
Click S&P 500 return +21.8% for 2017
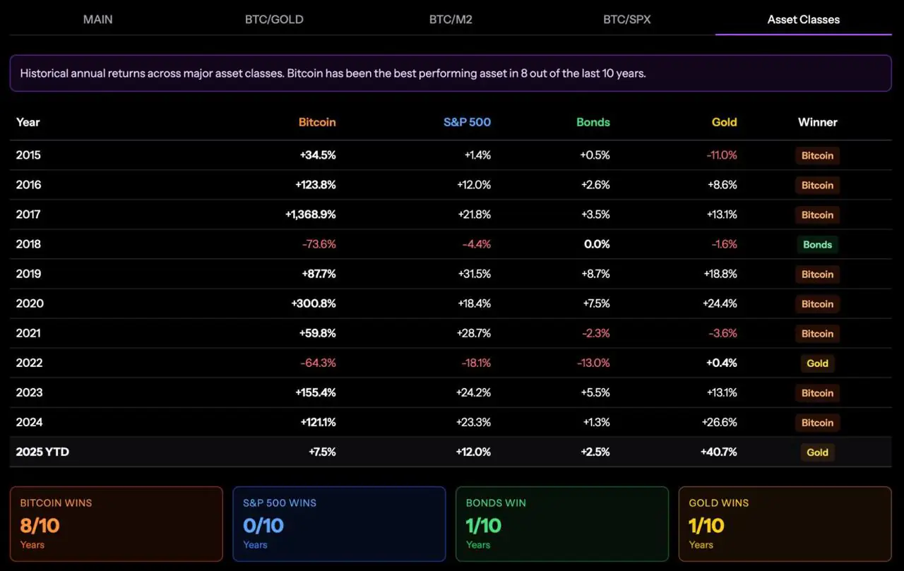(x=474, y=215)
